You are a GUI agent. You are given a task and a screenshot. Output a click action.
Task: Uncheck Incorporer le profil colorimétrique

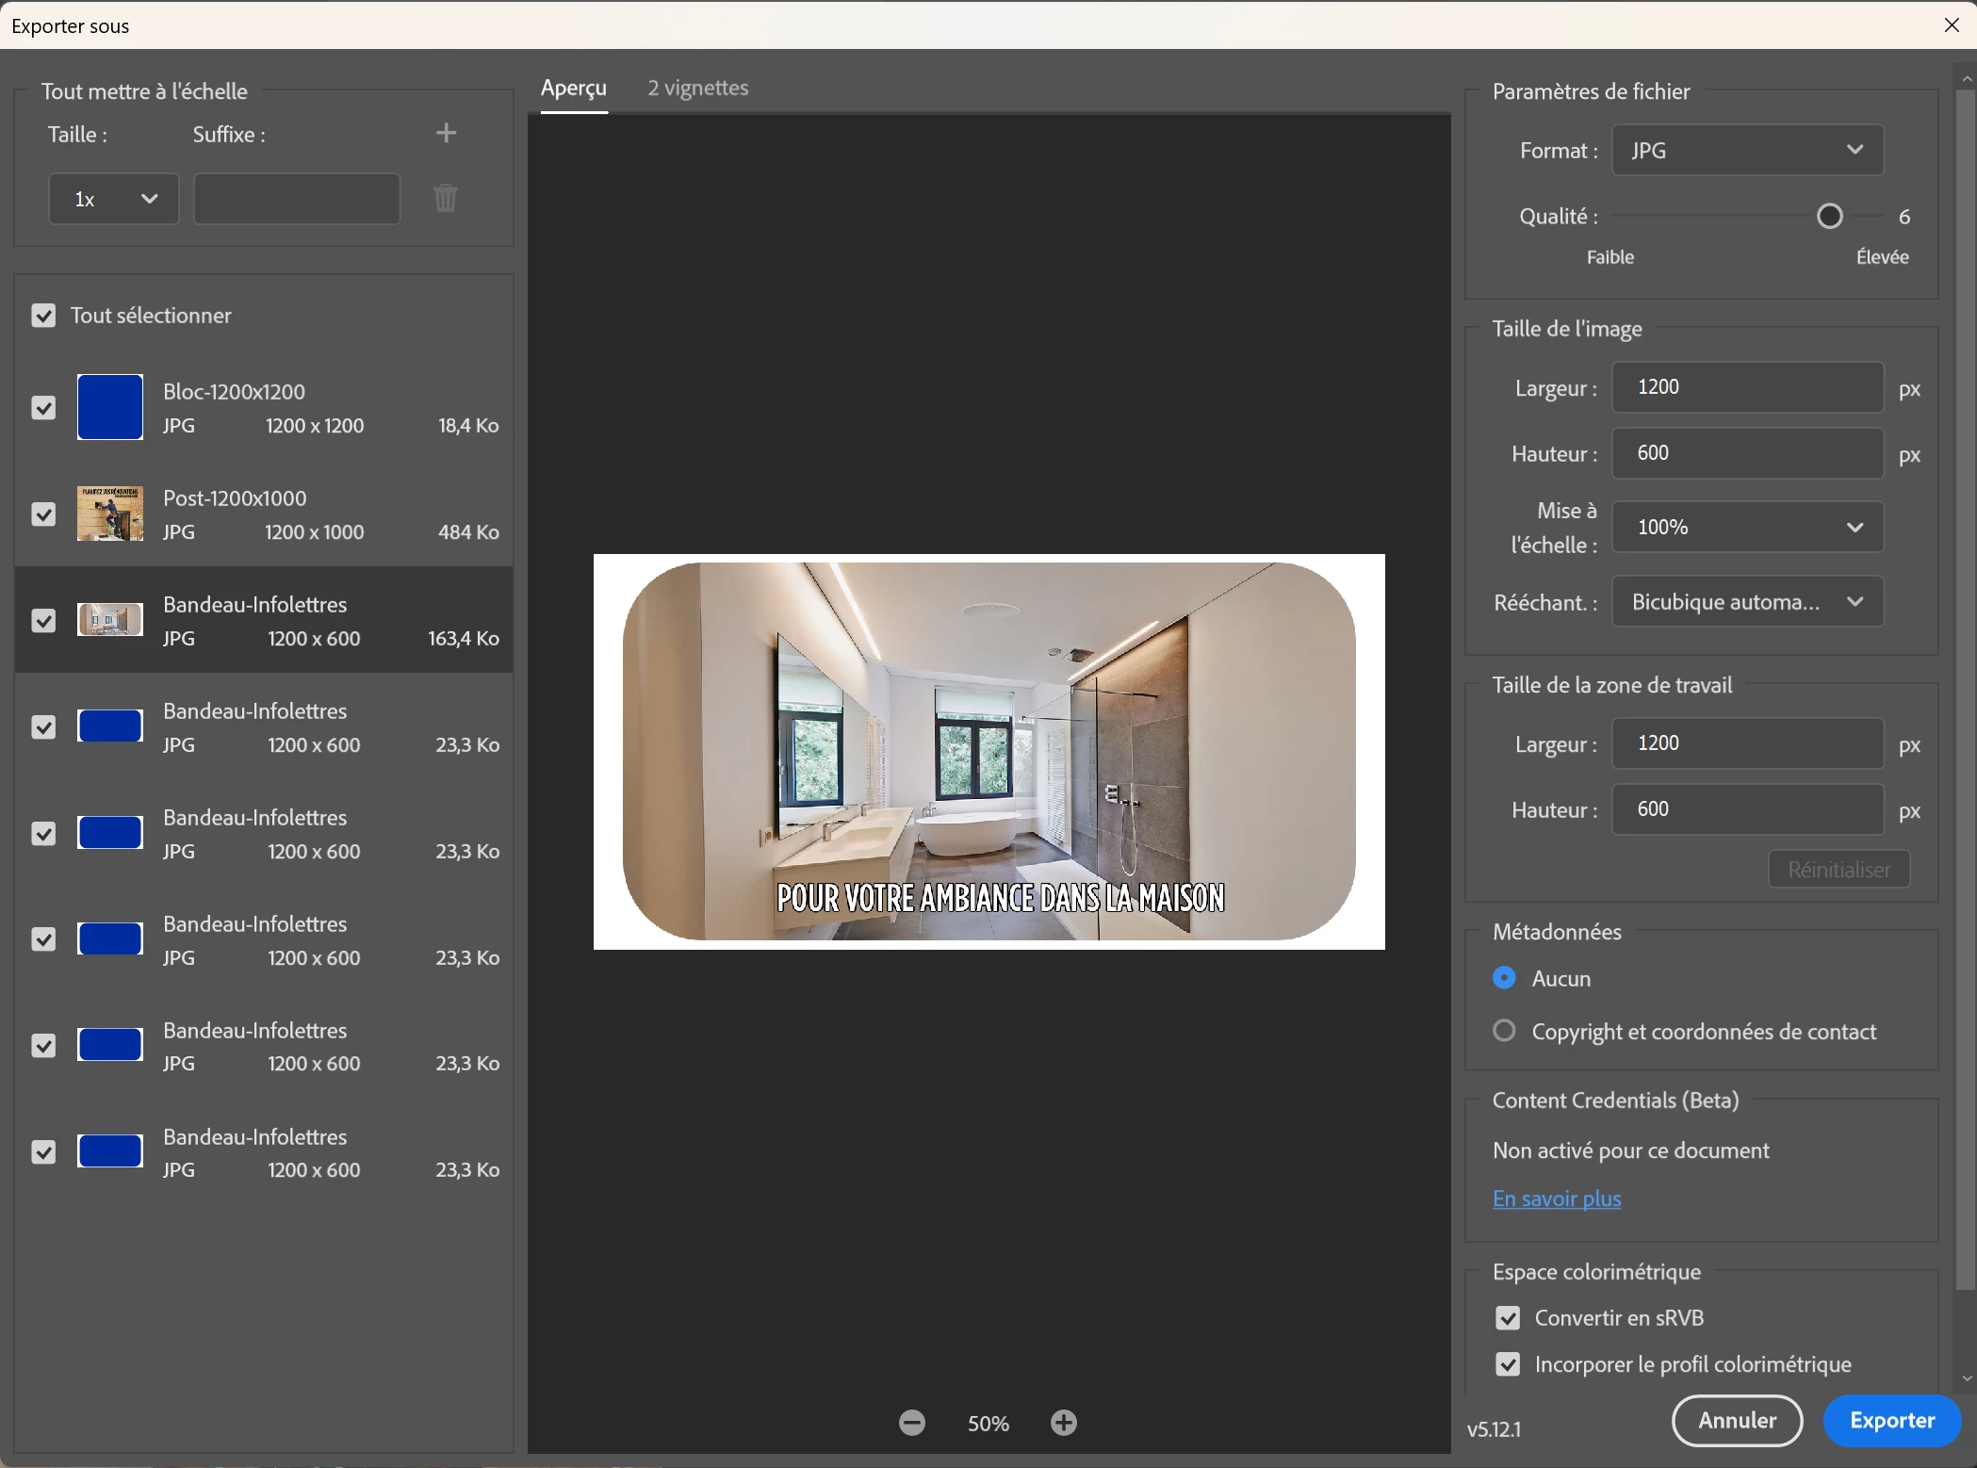point(1508,1364)
